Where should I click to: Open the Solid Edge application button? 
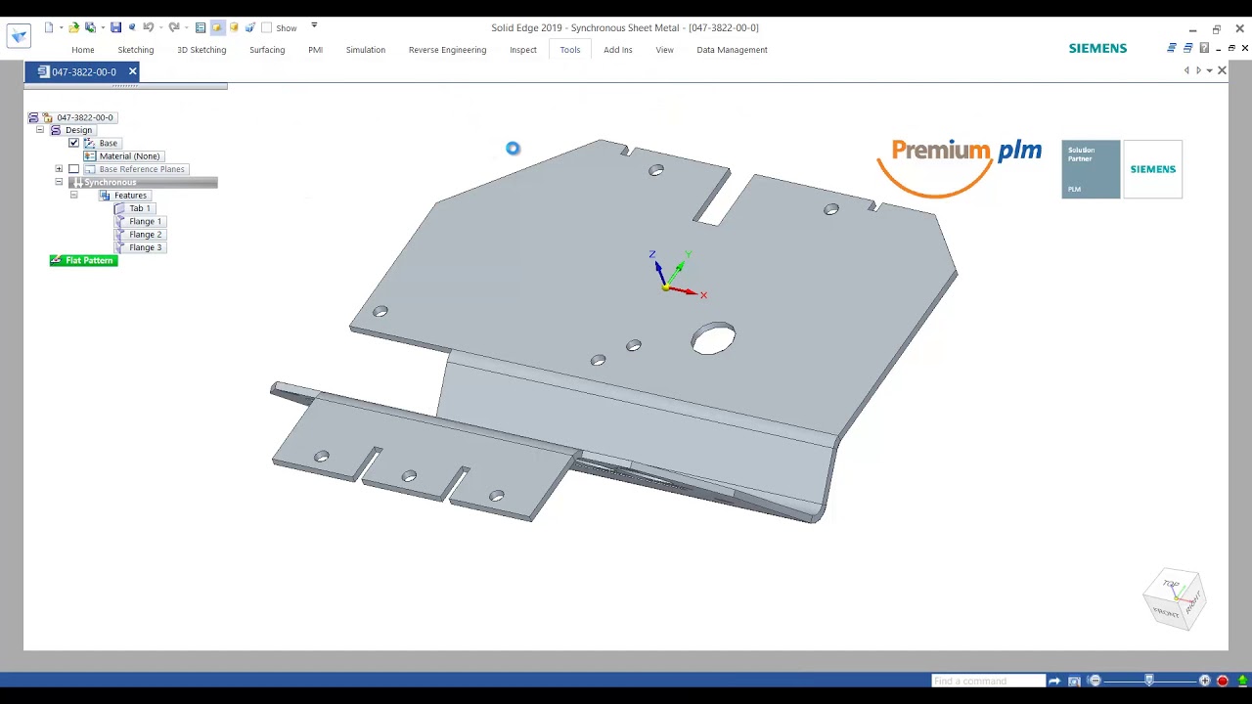19,36
